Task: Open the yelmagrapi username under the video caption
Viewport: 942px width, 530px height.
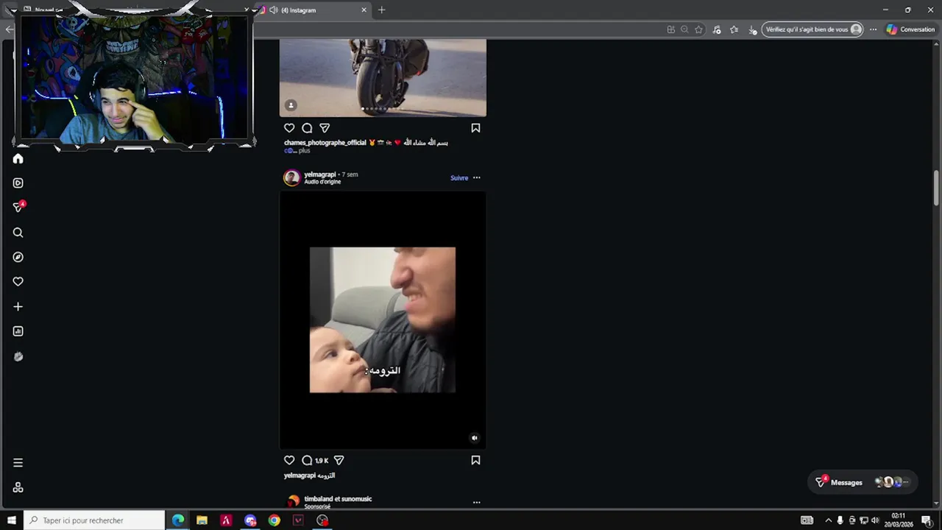Action: click(x=300, y=476)
